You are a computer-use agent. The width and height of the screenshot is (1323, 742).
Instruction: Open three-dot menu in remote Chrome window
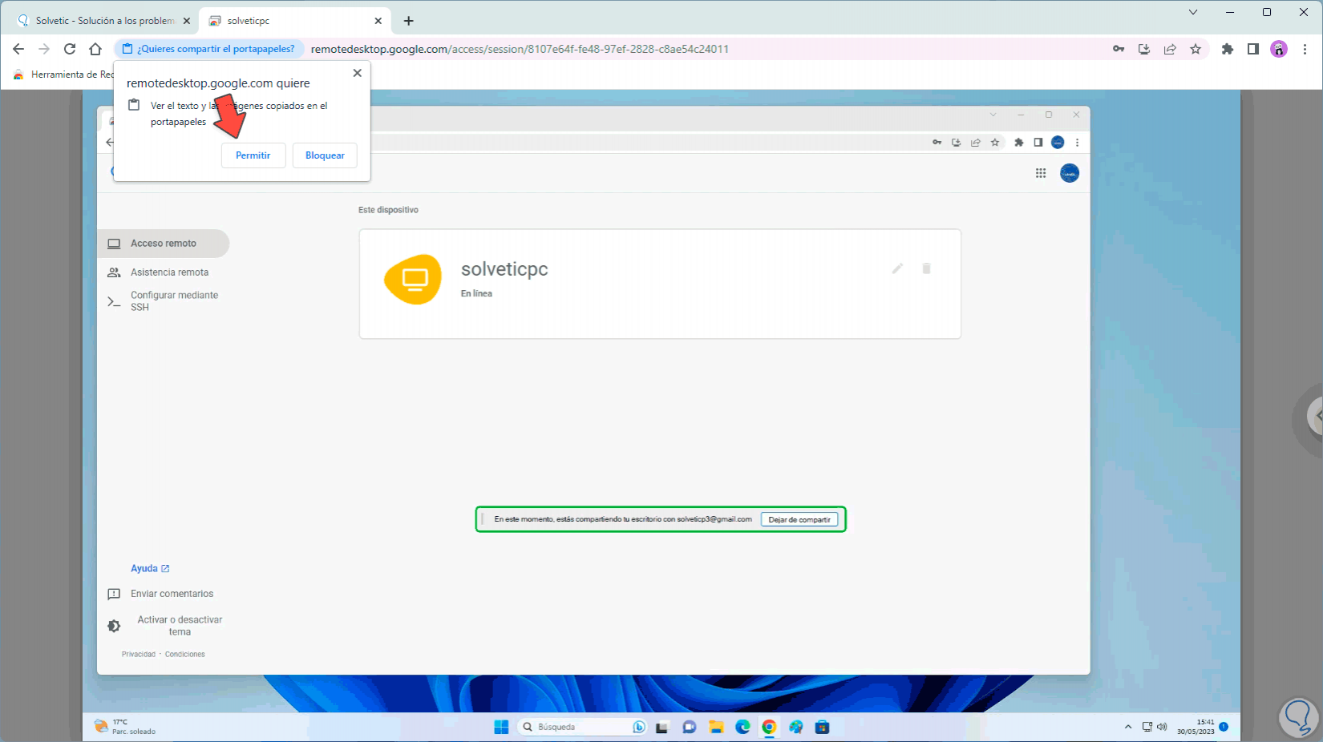1078,143
